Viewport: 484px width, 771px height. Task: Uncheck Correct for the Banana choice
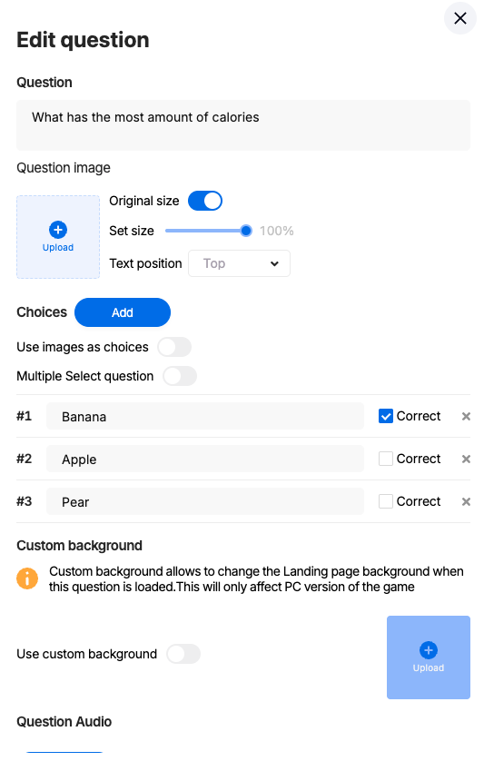(386, 416)
